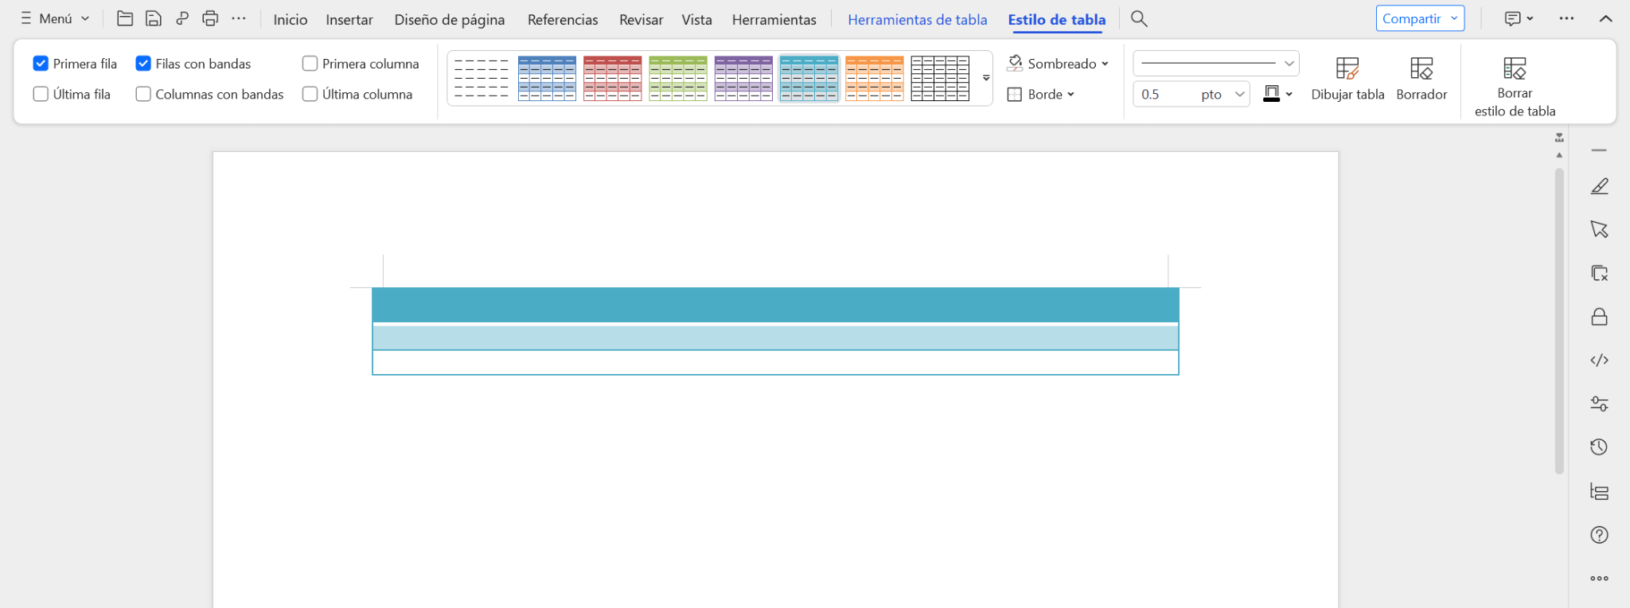Show more sidebar options (three circles)
Image resolution: width=1630 pixels, height=608 pixels.
pyautogui.click(x=1600, y=579)
